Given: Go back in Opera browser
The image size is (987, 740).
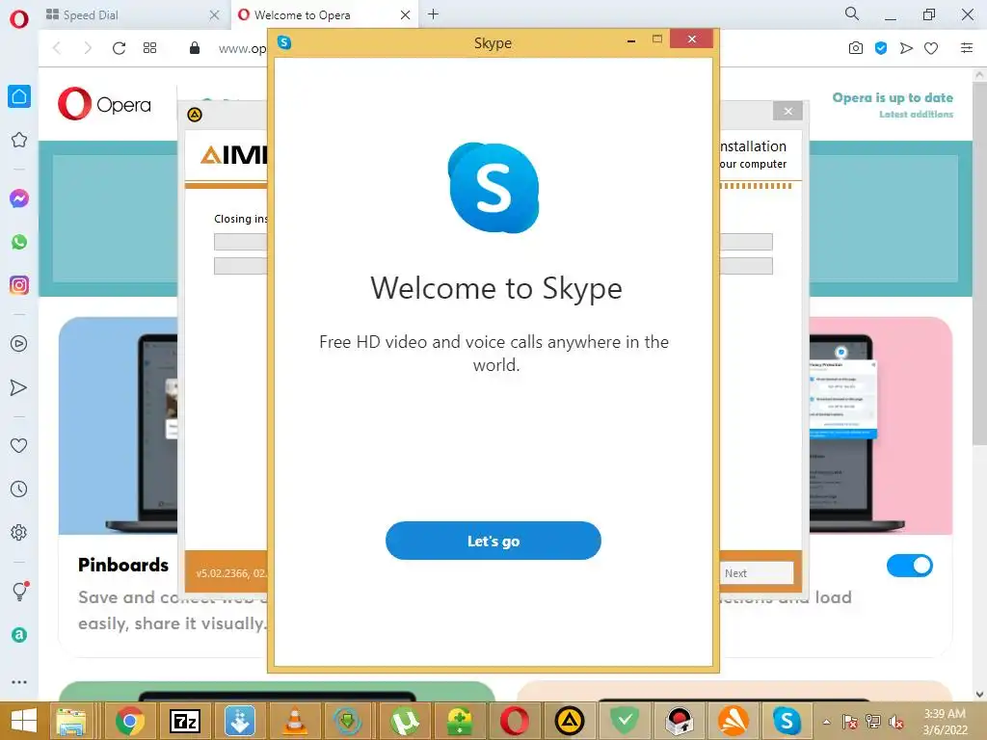Looking at the screenshot, I should (x=57, y=48).
